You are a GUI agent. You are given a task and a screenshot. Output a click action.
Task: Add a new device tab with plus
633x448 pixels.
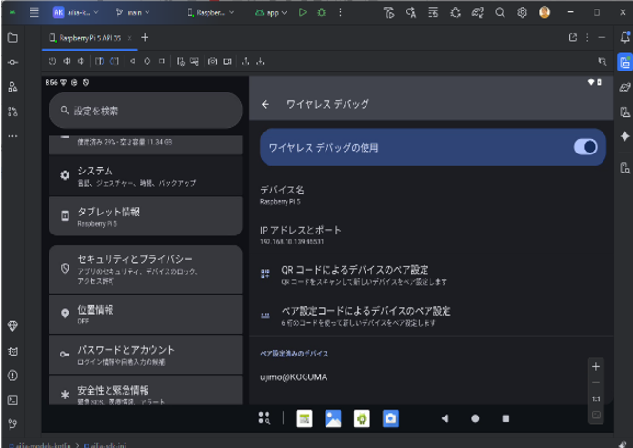click(145, 37)
